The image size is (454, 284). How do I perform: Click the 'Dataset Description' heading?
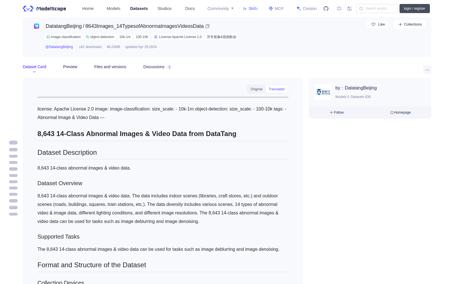[67, 153]
